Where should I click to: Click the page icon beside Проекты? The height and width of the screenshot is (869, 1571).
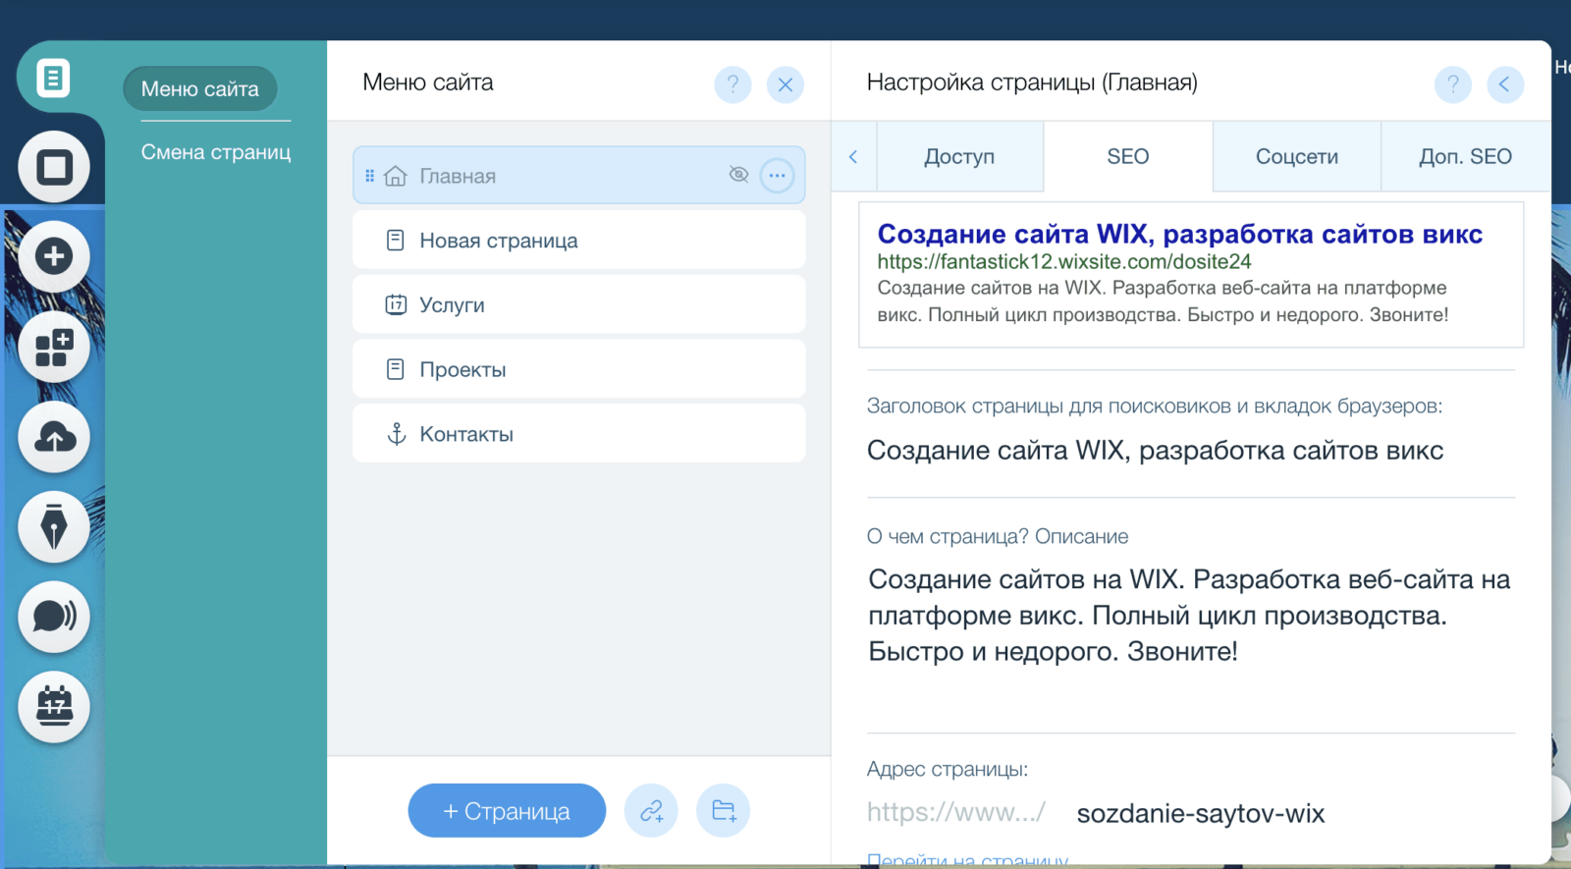(396, 369)
